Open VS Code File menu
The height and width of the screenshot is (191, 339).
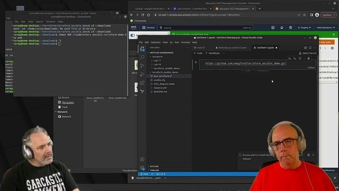click(141, 42)
